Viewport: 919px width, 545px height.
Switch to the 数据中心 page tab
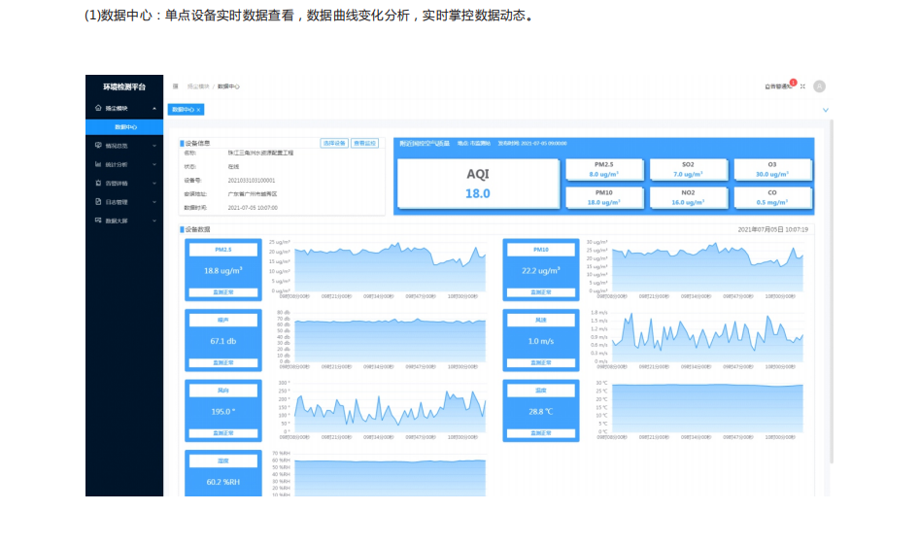pyautogui.click(x=186, y=110)
